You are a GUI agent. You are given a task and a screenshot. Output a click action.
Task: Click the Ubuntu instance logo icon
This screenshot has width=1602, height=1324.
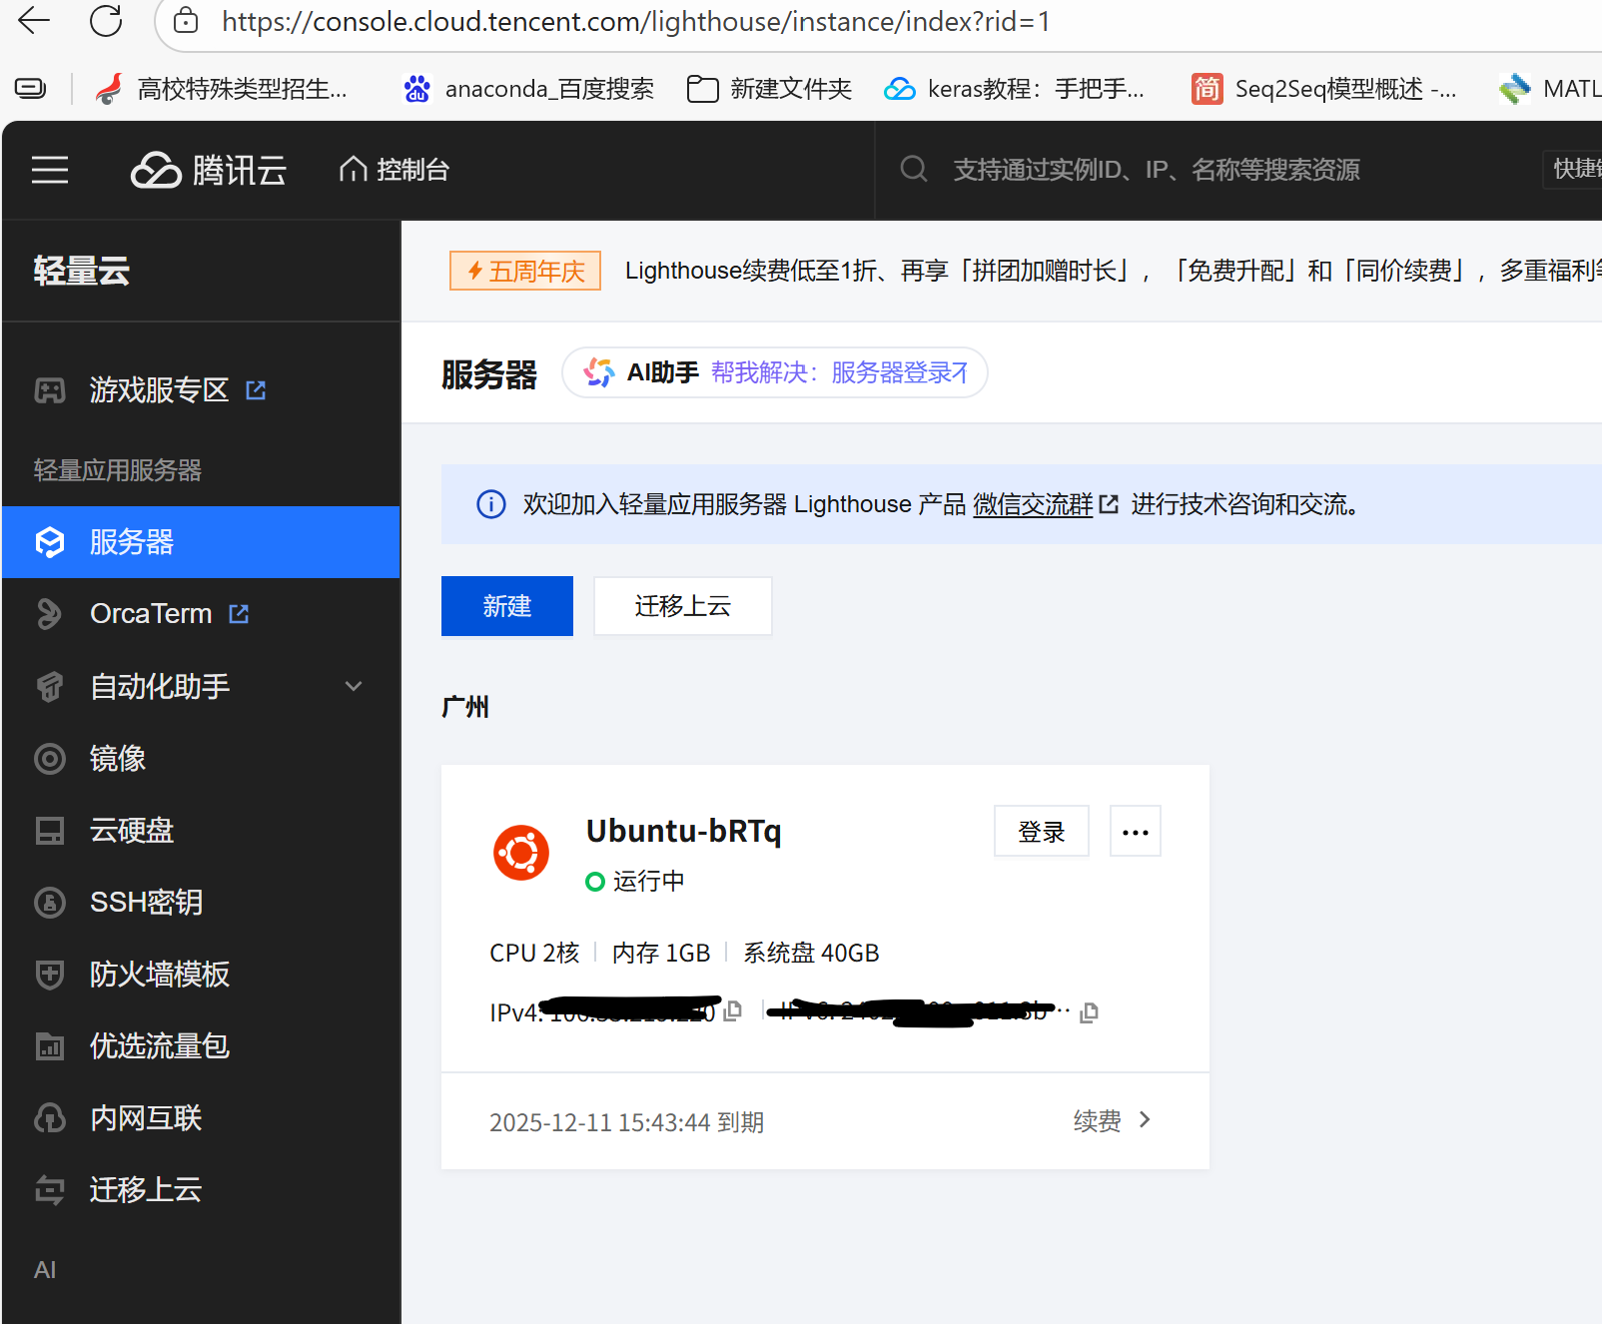tap(521, 853)
